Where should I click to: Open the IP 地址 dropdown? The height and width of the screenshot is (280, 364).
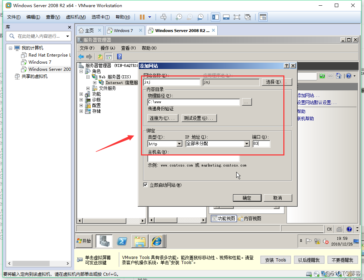(247, 144)
